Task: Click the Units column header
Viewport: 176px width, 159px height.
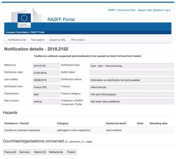Action: point(140,123)
